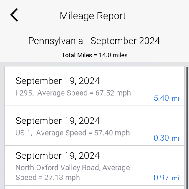The width and height of the screenshot is (189, 189).
Task: Select the date on the US-1 entry
Action: coord(58,121)
